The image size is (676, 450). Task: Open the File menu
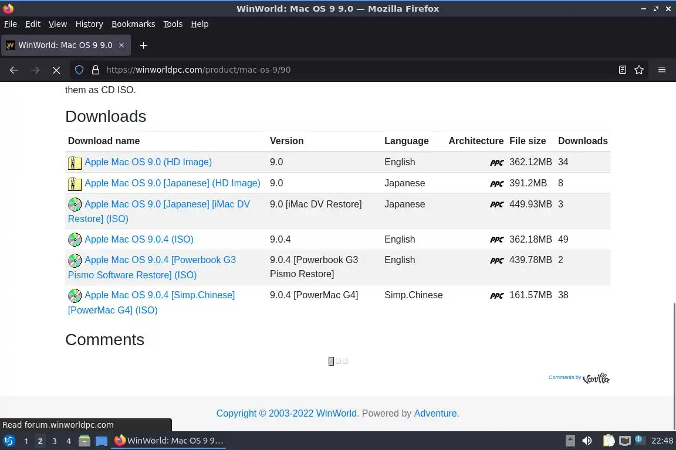click(11, 24)
